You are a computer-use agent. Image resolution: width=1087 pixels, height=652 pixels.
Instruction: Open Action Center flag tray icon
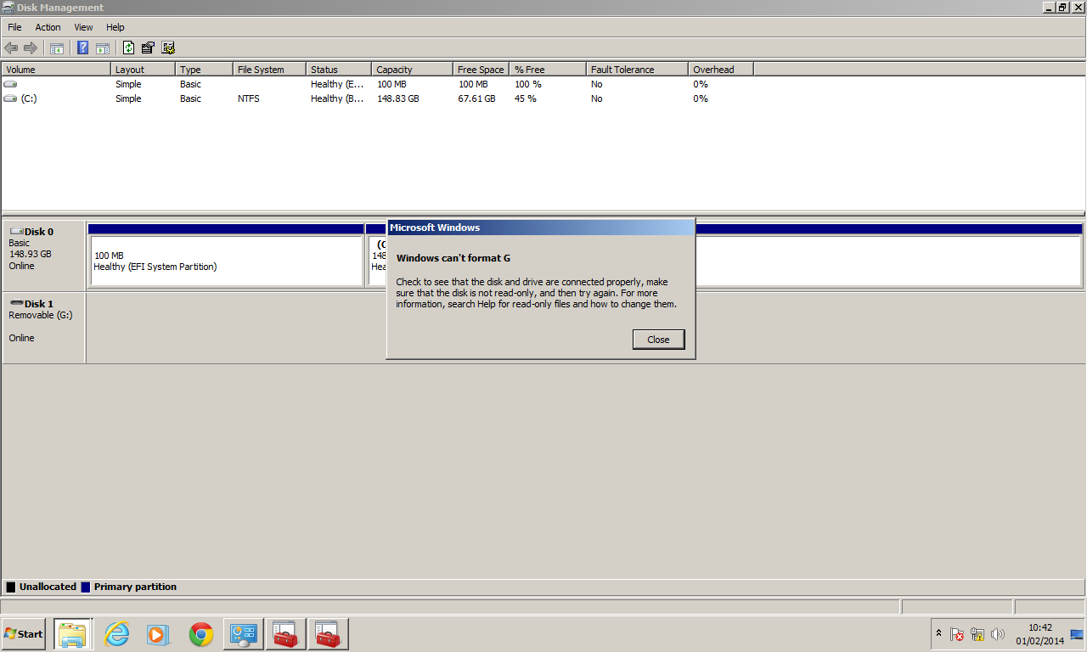[x=957, y=634]
